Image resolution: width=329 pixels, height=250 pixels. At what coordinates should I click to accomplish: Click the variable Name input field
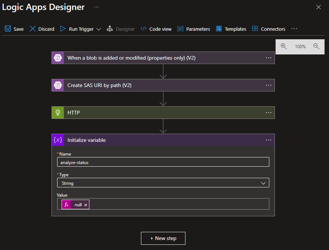[x=163, y=162]
